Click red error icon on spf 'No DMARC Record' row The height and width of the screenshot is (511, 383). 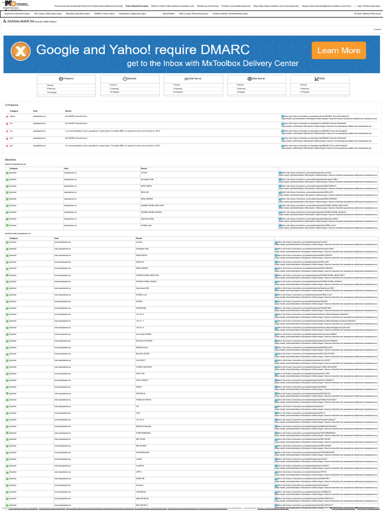pyautogui.click(x=7, y=139)
